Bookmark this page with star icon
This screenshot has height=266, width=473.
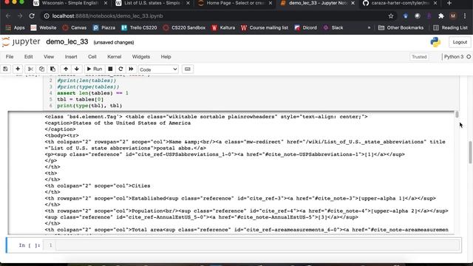[x=391, y=16]
